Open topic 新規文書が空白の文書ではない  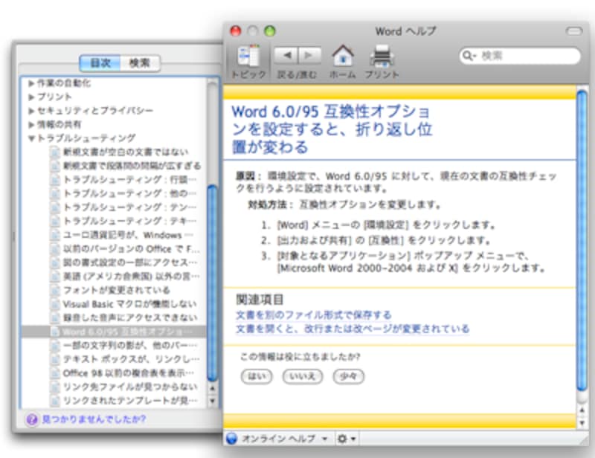pyautogui.click(x=126, y=152)
